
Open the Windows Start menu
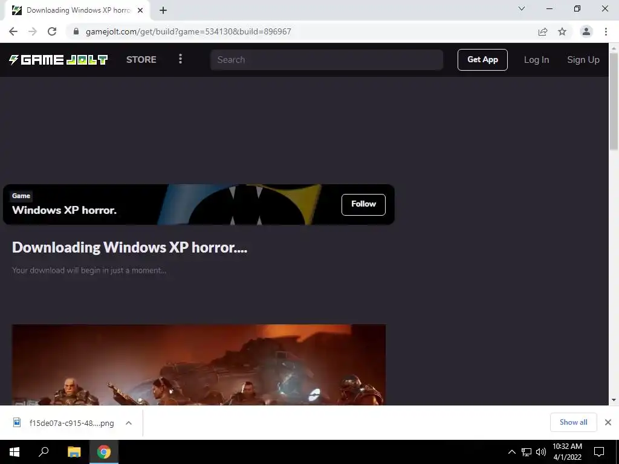[x=15, y=452]
